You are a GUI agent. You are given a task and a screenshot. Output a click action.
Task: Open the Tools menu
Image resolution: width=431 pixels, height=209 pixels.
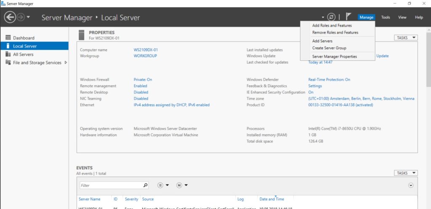[386, 17]
